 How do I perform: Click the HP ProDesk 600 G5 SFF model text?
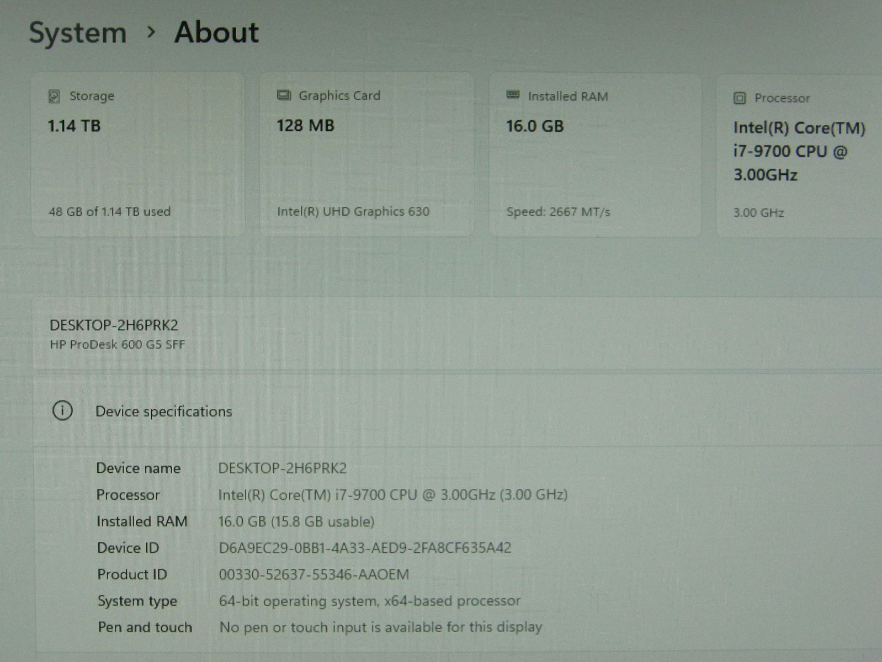coord(117,345)
